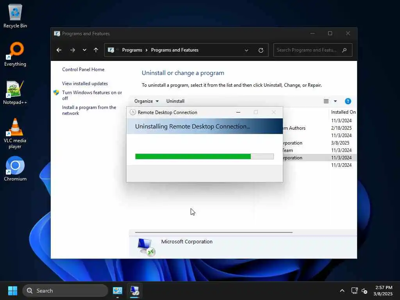Show hidden tray icons
400x300 pixels.
pos(342,291)
